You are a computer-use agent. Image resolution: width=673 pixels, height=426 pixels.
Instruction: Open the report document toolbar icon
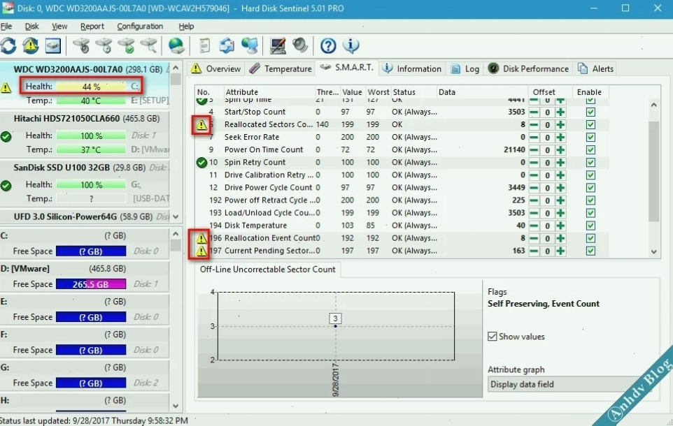(205, 45)
